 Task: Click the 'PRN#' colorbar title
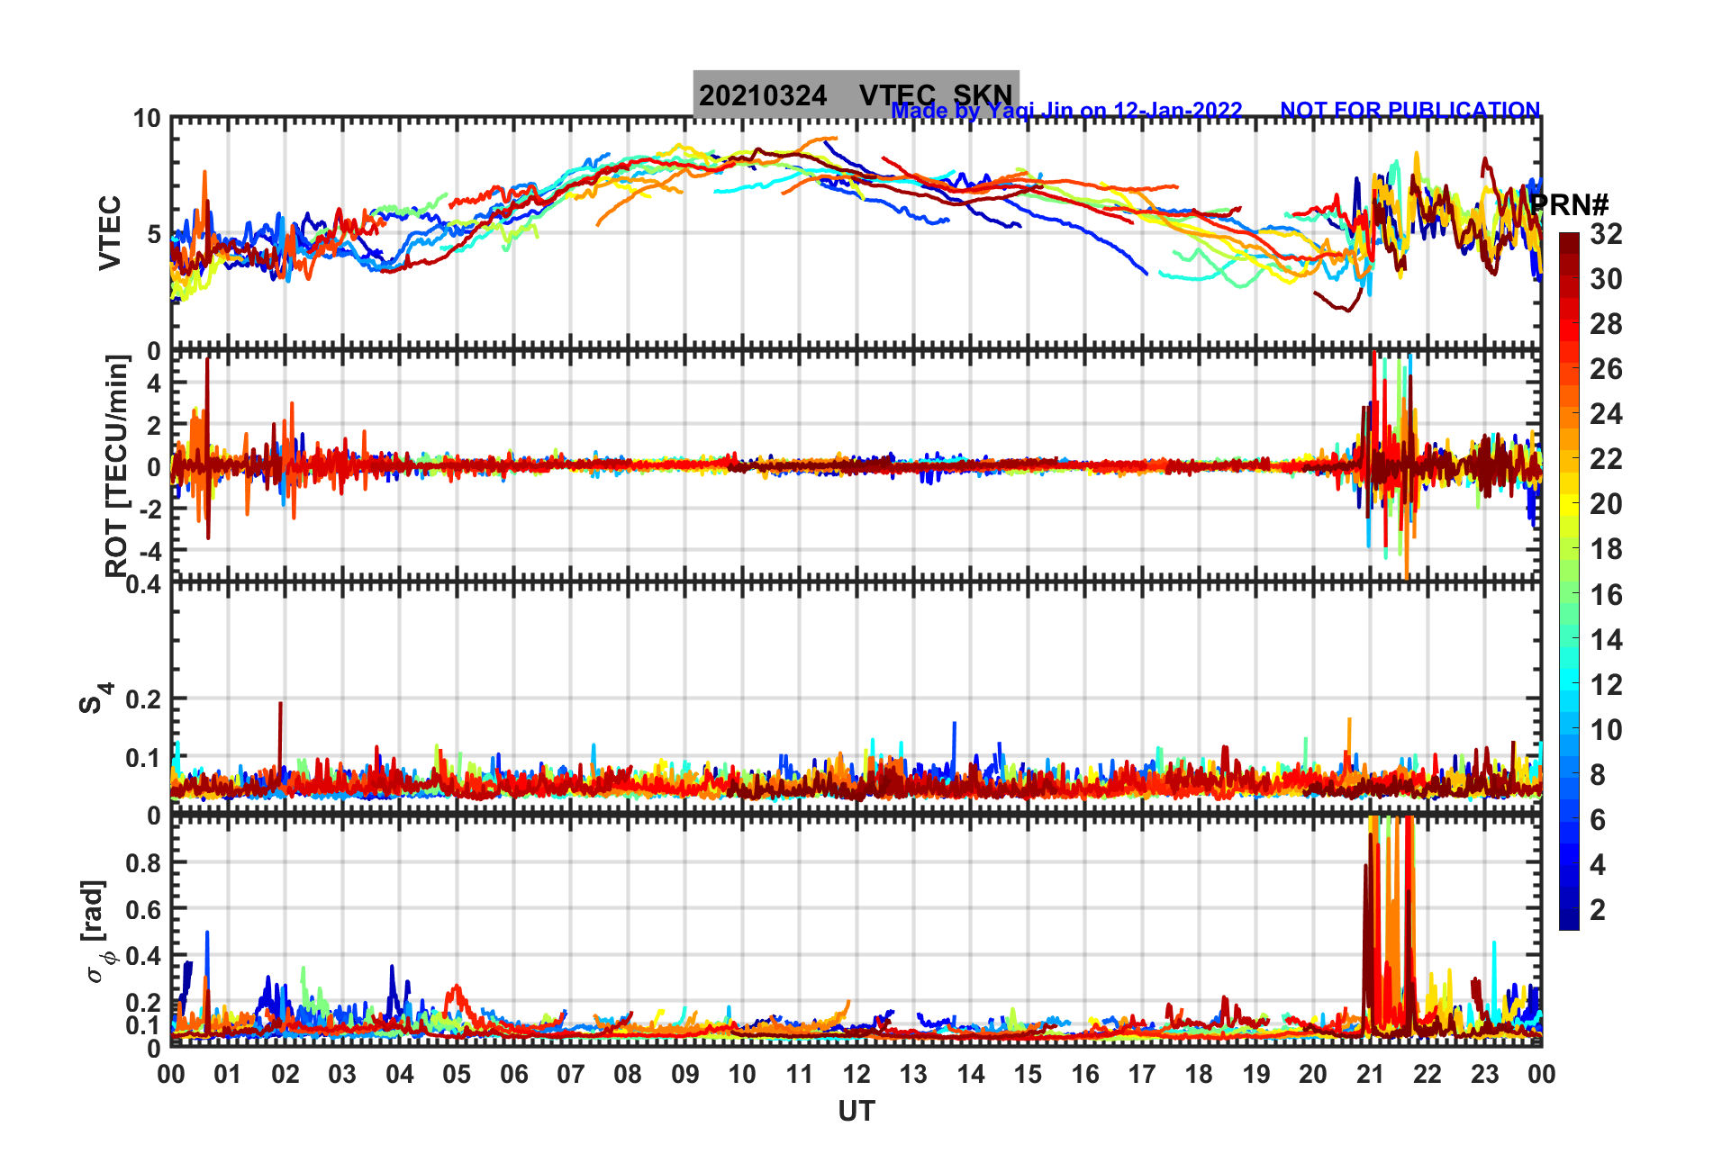(1569, 205)
